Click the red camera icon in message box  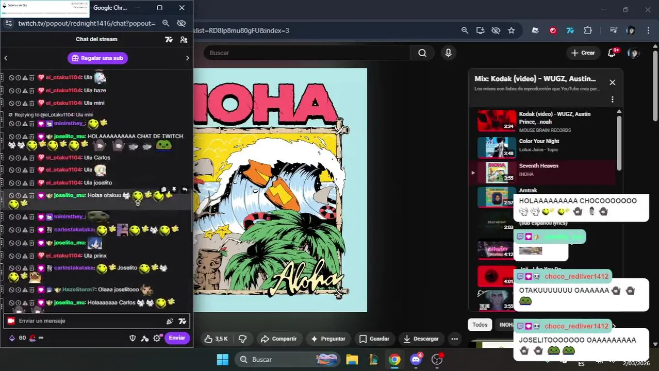(11, 321)
